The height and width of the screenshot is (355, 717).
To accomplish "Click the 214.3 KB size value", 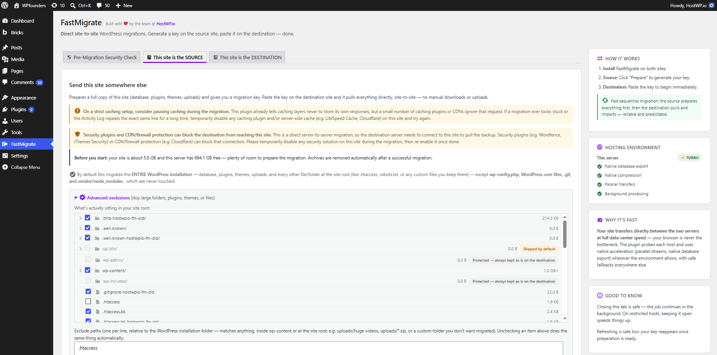I will click(x=550, y=218).
